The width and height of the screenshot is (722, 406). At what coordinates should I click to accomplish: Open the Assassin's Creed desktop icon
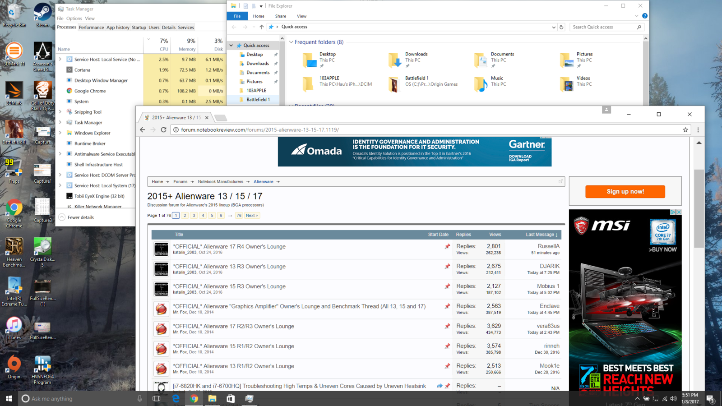(42, 56)
